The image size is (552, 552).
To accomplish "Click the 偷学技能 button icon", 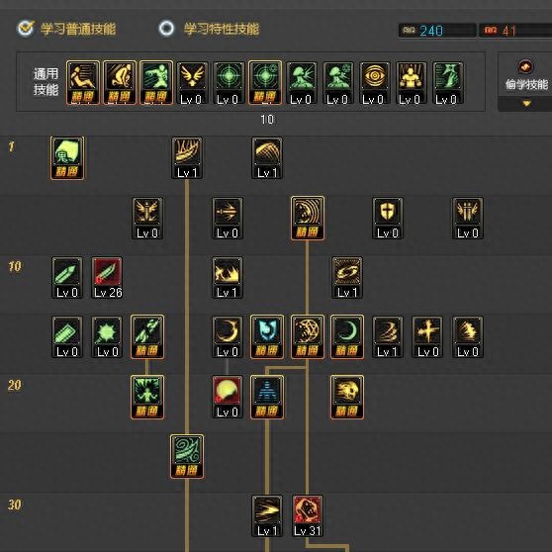I will 525,66.
